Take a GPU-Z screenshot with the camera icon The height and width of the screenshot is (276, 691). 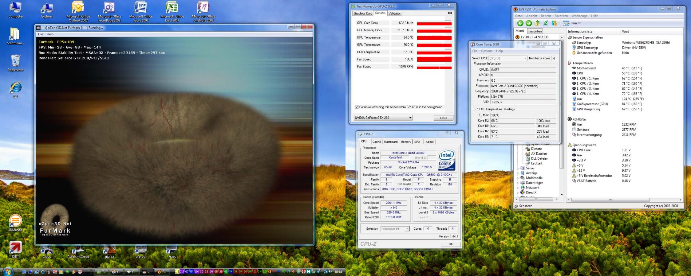pyautogui.click(x=450, y=13)
